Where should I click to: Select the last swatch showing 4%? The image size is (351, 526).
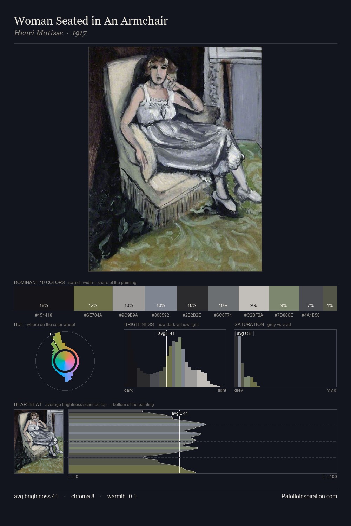click(x=330, y=298)
